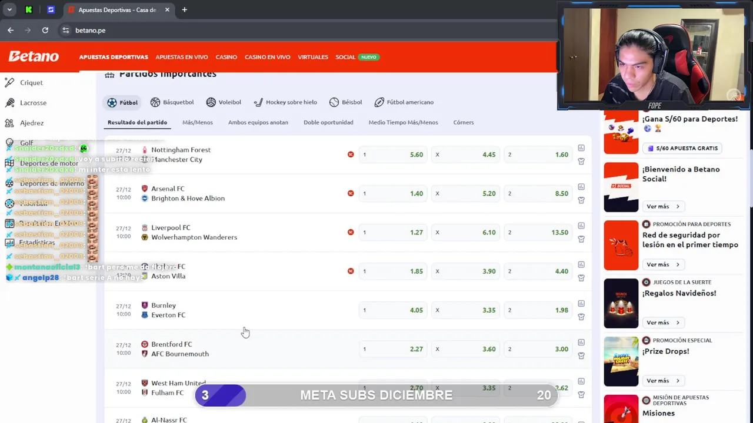753x423 pixels.
Task: Open a new browser tab
Action: 184,10
